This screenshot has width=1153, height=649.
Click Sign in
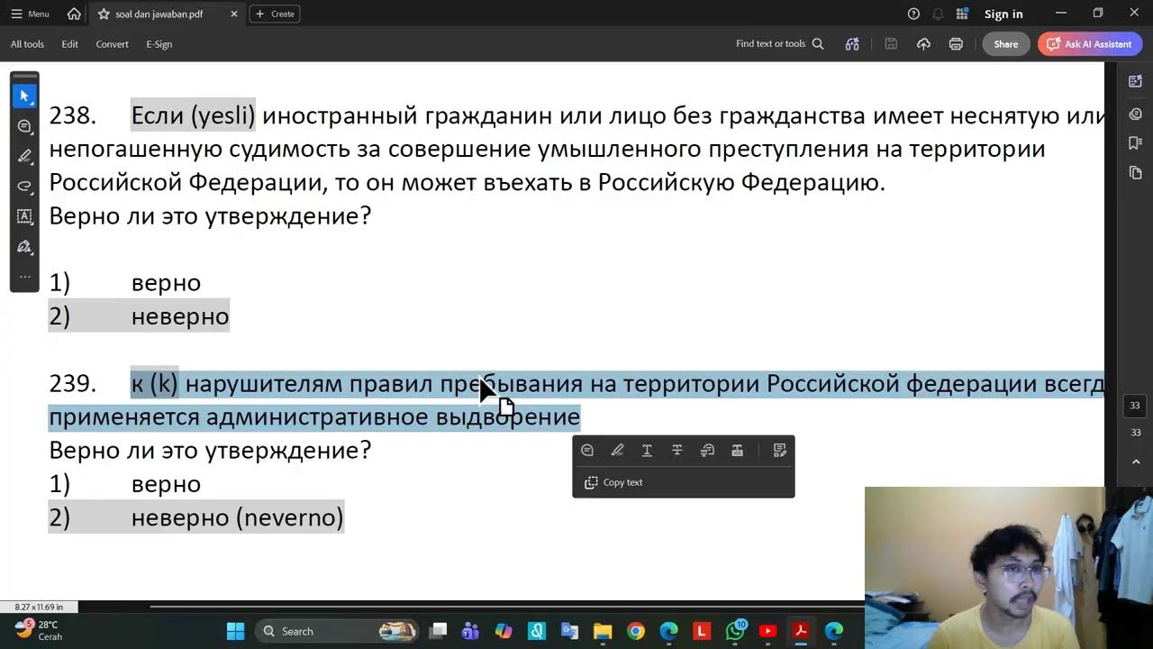(x=1003, y=14)
